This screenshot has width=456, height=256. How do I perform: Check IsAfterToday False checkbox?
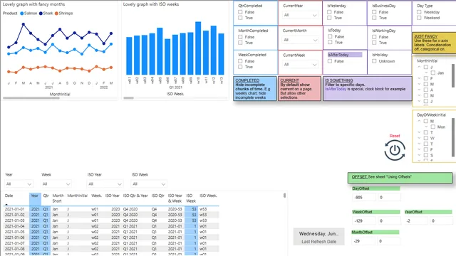coord(330,61)
